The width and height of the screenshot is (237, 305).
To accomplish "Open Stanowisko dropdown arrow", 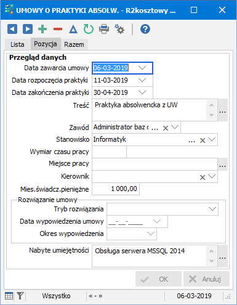I will point(212,140).
